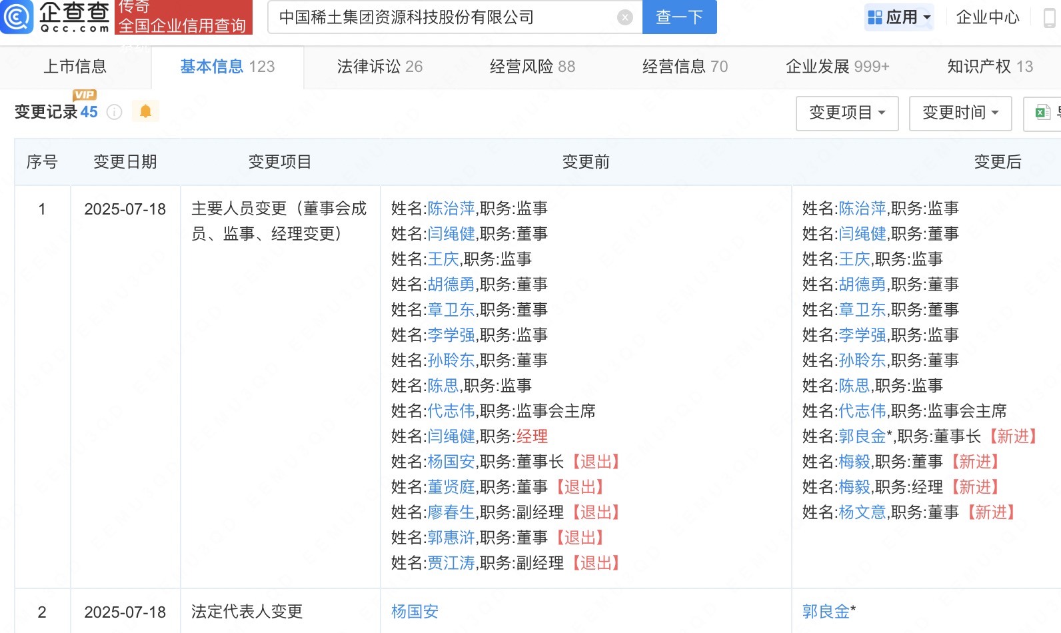Screen dimensions: 1061x633
Task: Open 董贤庭 link in 变更前 column
Action: click(451, 487)
